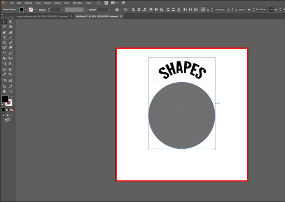Select the Width/Warp tool
Image resolution: width=285 pixels, height=202 pixels.
[4, 58]
